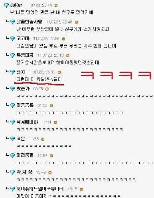Click the diamond icon beside 박 지 성

[13, 172]
